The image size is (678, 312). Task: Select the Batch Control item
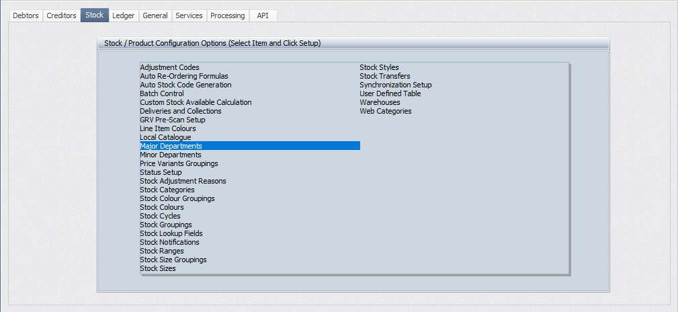(161, 93)
